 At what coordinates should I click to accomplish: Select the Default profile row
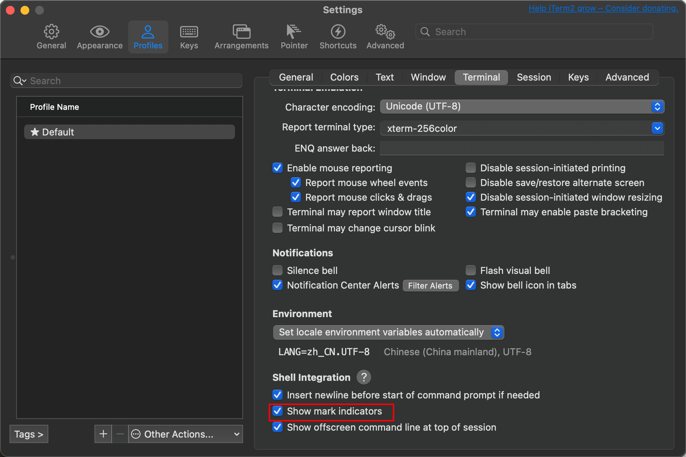130,132
